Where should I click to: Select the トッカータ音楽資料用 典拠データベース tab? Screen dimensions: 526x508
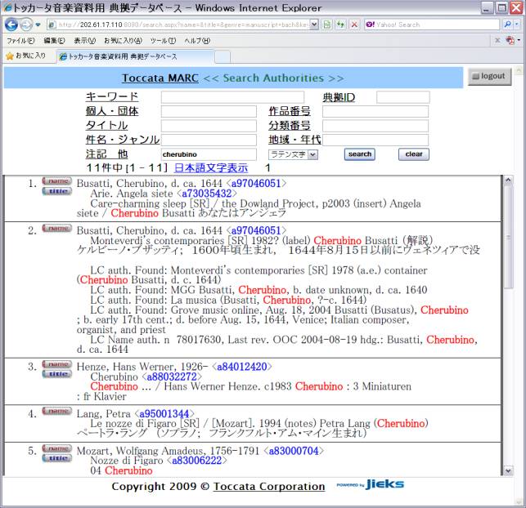(135, 56)
